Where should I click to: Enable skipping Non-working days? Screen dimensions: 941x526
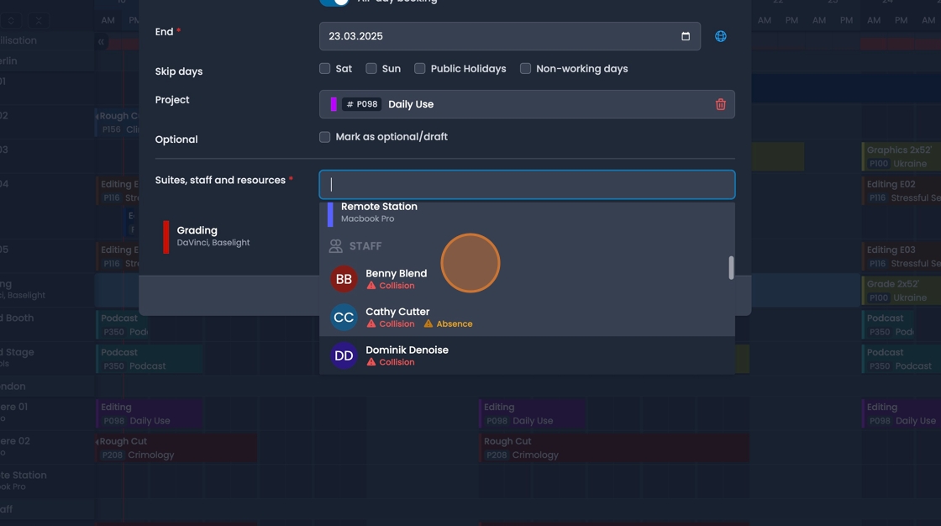coord(525,69)
